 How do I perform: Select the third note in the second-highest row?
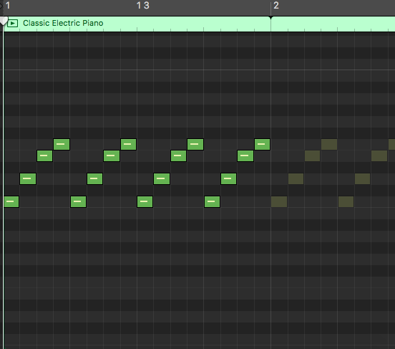point(178,156)
